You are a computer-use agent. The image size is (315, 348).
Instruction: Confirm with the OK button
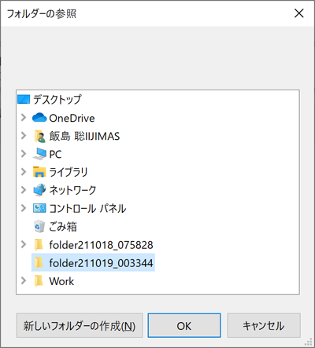(x=184, y=325)
